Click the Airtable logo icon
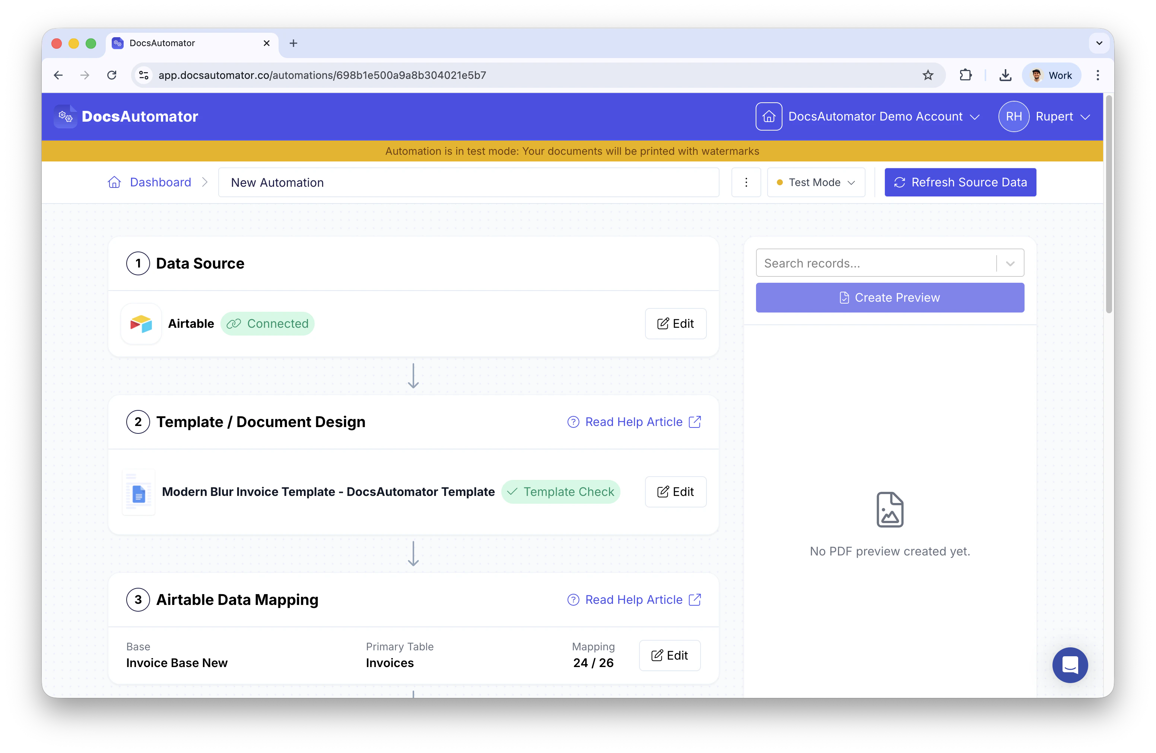 (141, 324)
